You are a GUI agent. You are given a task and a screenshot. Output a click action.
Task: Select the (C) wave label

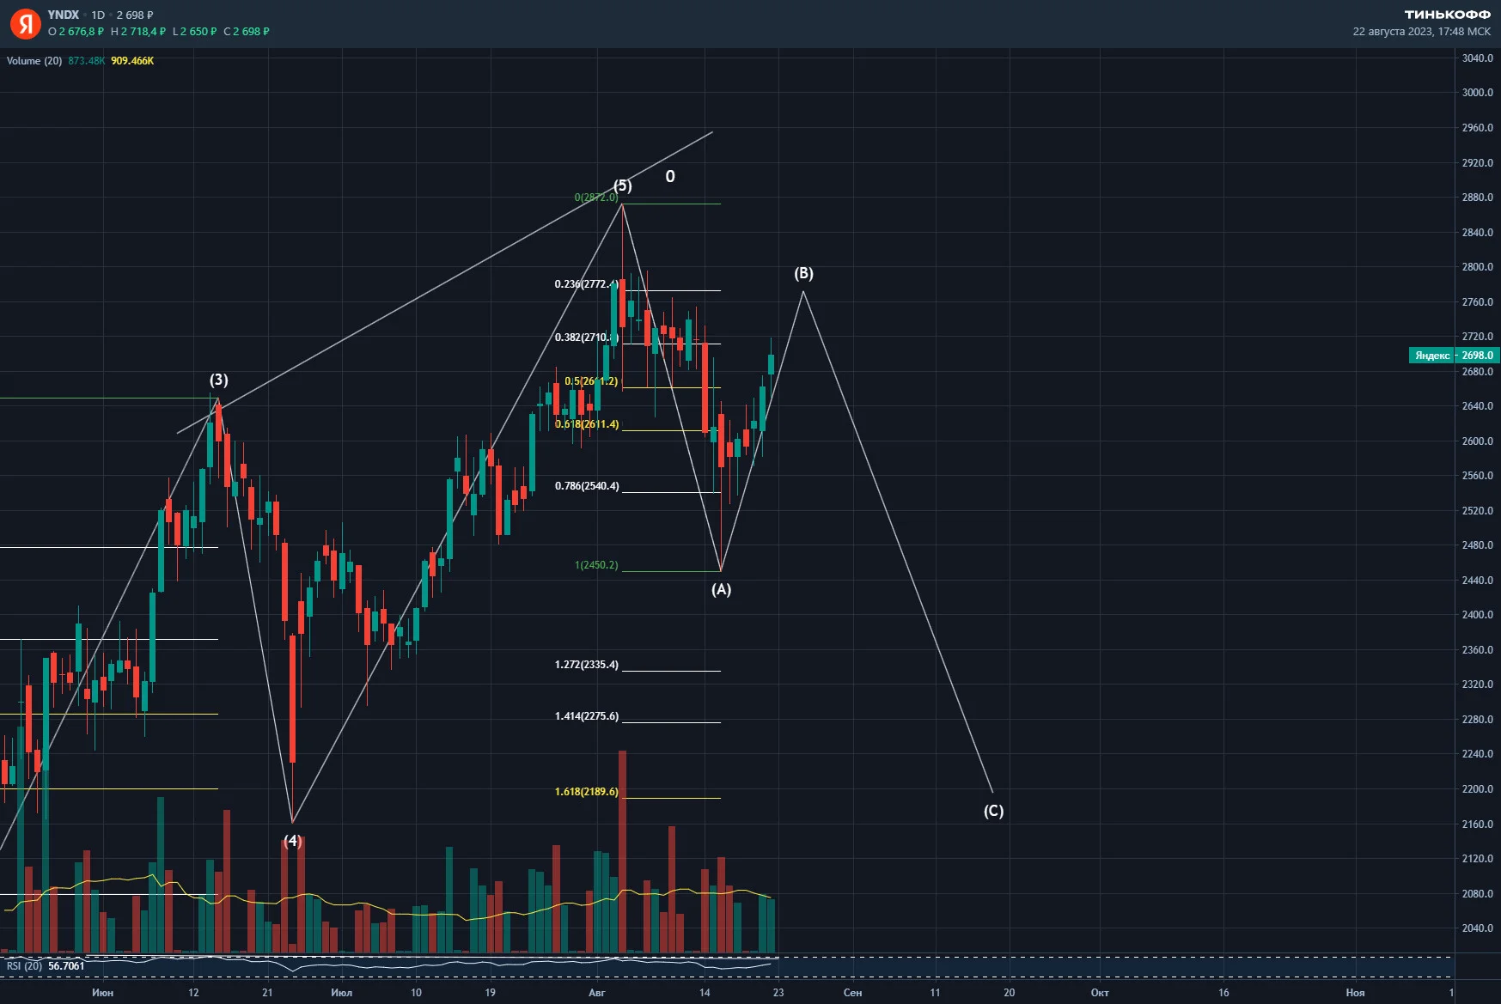(x=993, y=811)
